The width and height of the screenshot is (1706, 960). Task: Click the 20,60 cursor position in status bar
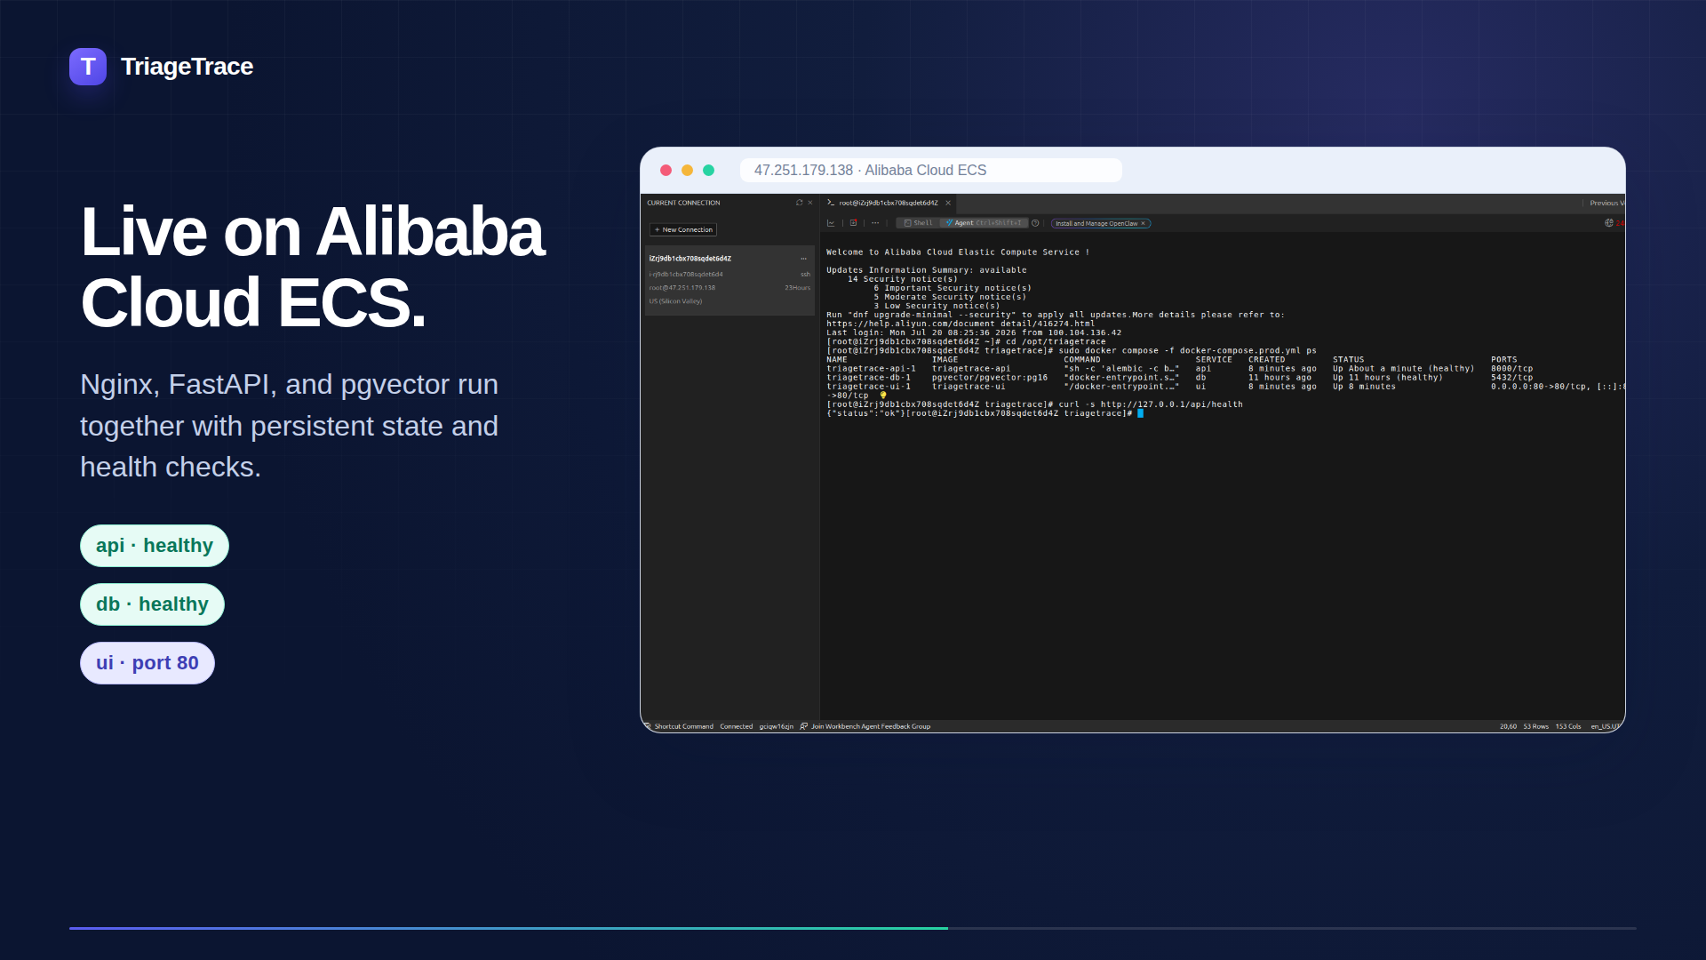[1509, 727]
